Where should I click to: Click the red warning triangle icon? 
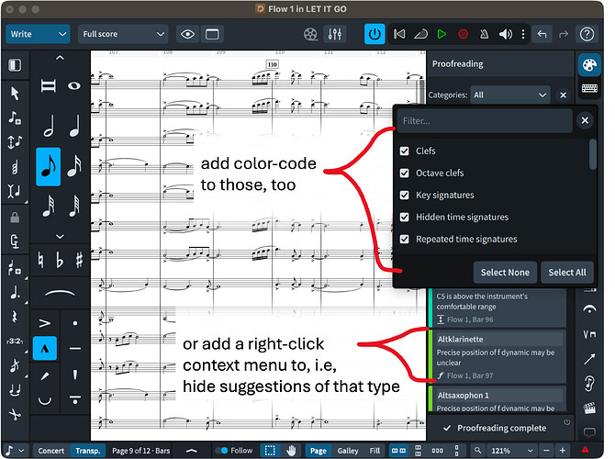[585, 450]
